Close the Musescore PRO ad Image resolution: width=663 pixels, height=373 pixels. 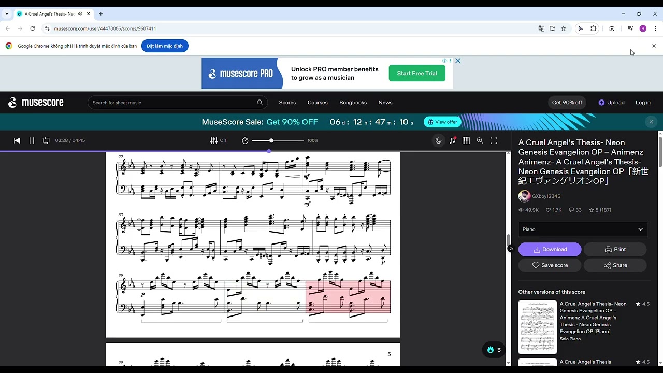[x=458, y=61]
